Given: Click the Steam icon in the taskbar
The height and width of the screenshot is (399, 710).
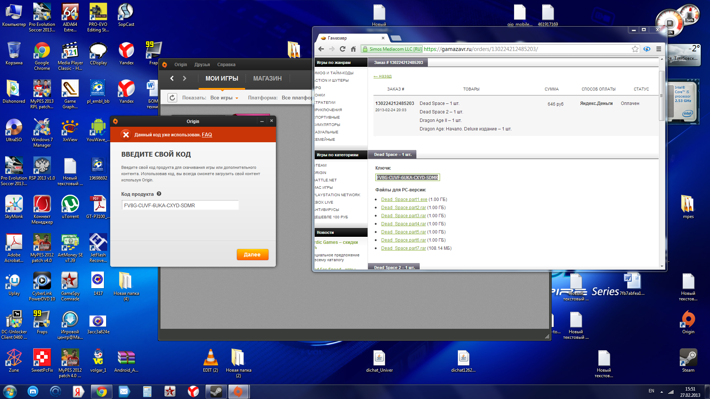Looking at the screenshot, I should pos(216,392).
